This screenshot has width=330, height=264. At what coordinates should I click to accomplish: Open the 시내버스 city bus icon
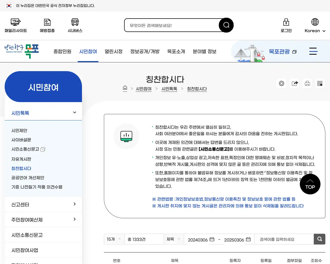click(x=75, y=22)
